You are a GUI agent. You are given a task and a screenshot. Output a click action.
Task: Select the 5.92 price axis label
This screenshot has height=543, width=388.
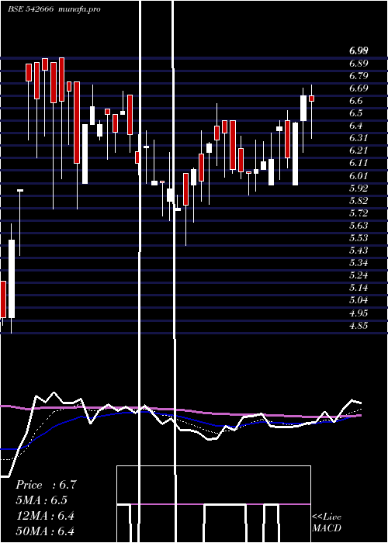(x=359, y=188)
